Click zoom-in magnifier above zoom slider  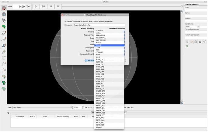click(182, 12)
